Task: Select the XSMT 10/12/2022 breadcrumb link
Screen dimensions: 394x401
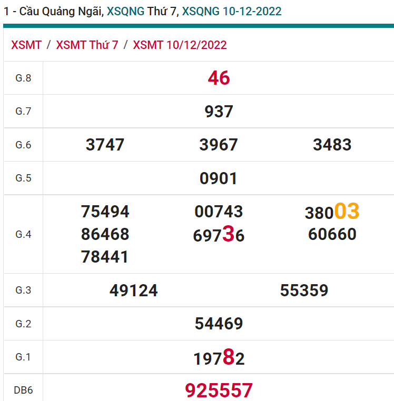Action: tap(180, 45)
